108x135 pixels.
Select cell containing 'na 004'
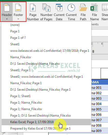click(100, 104)
